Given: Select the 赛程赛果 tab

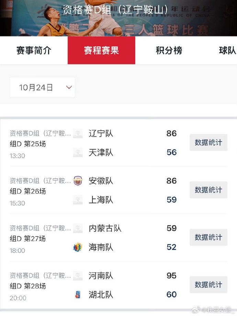Looking at the screenshot, I should point(101,50).
